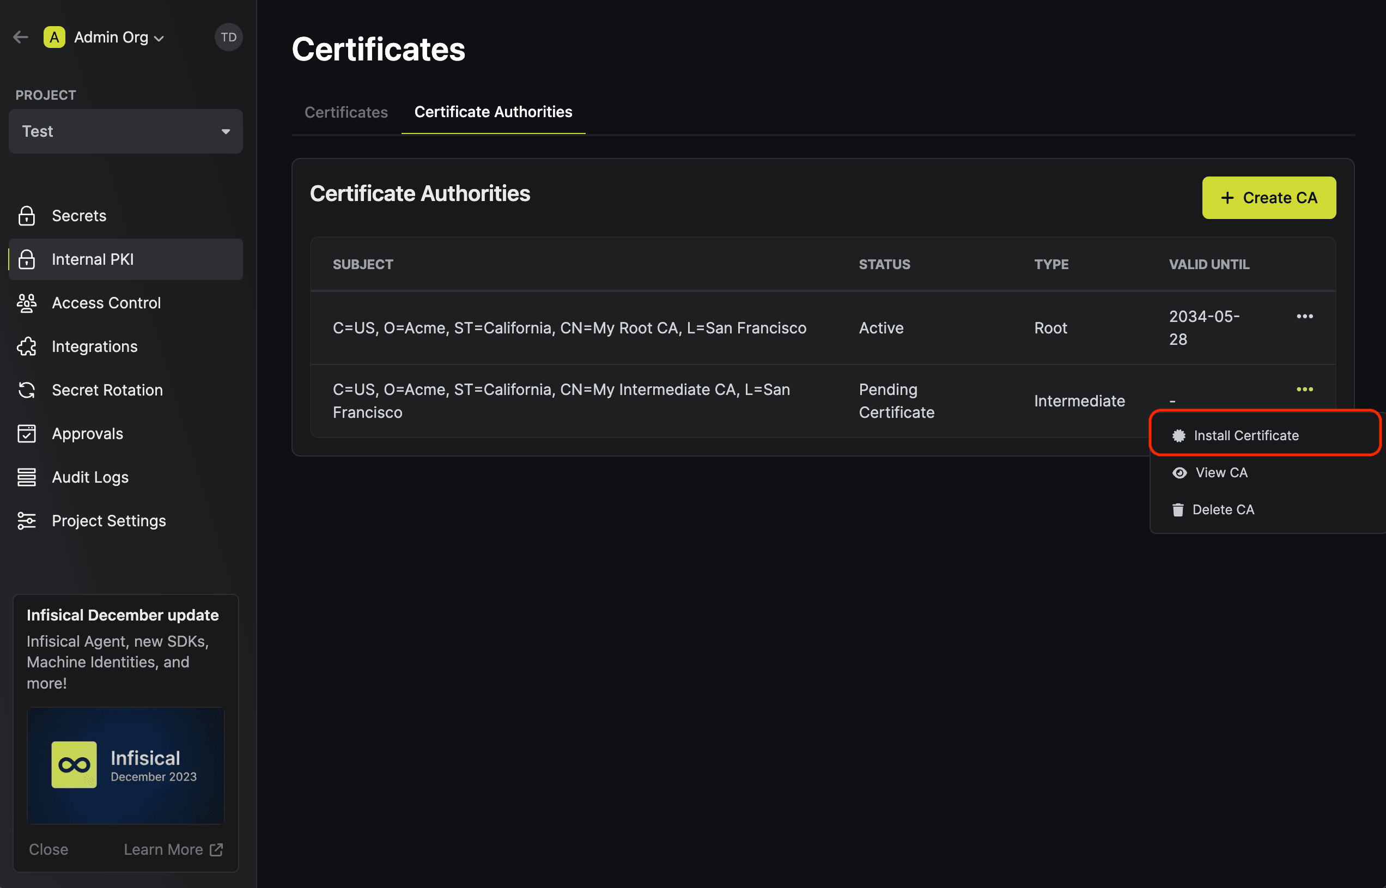1386x888 pixels.
Task: Select Install Certificate from the menu
Action: pyautogui.click(x=1245, y=436)
